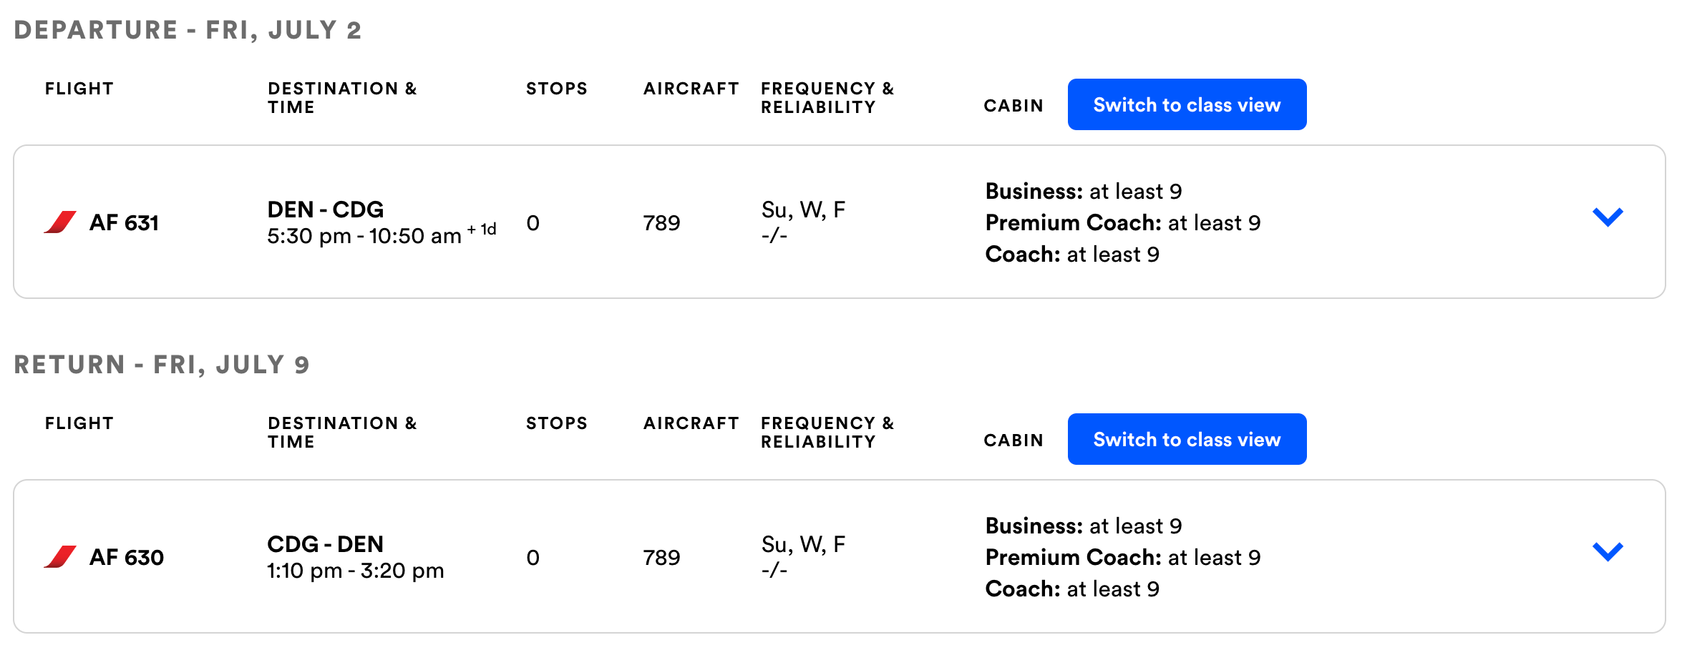Screen dimensions: 1682x645
Task: Select Premium Coach availability on the AF 630 row
Action: (x=1123, y=558)
